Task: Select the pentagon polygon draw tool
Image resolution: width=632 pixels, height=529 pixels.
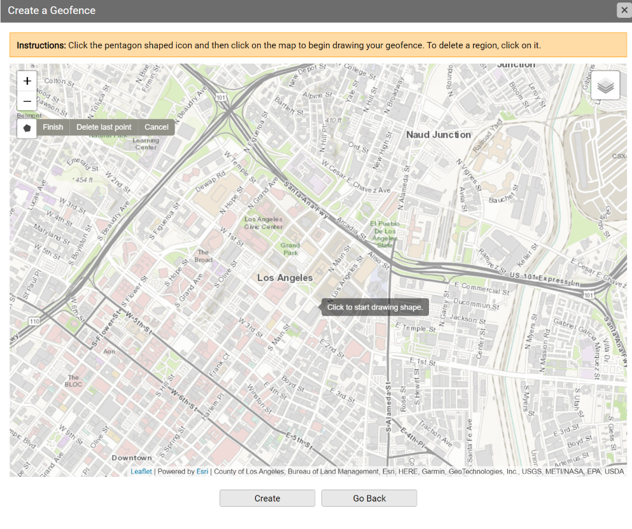Action: (27, 128)
